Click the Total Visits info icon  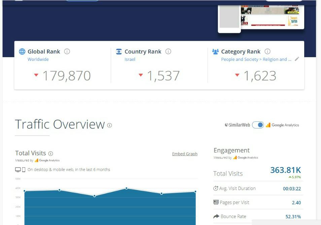pos(51,153)
